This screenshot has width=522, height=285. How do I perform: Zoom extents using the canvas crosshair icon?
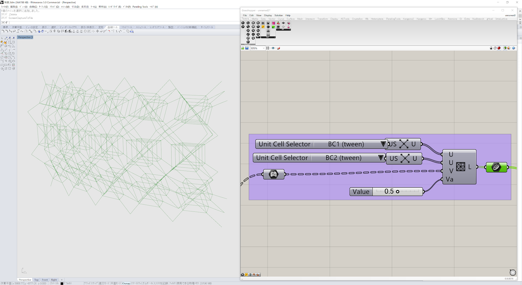(268, 48)
